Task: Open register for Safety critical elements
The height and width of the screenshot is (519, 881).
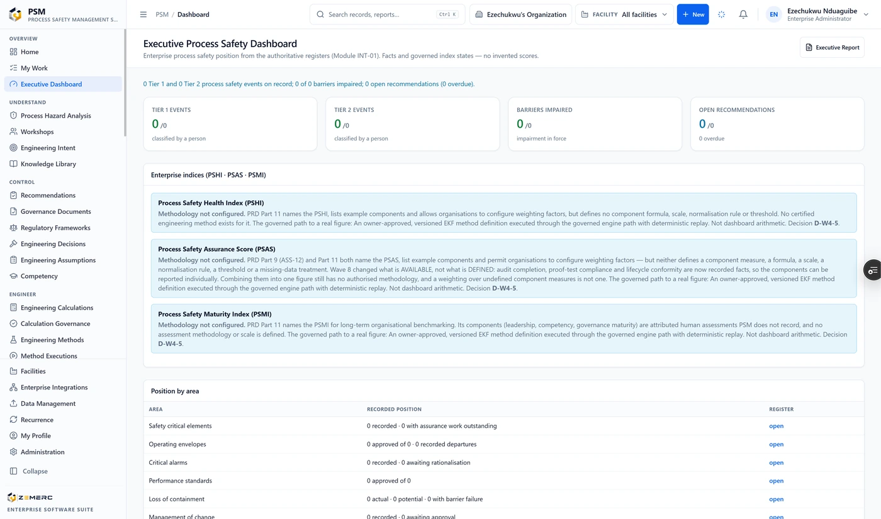Action: [x=776, y=426]
